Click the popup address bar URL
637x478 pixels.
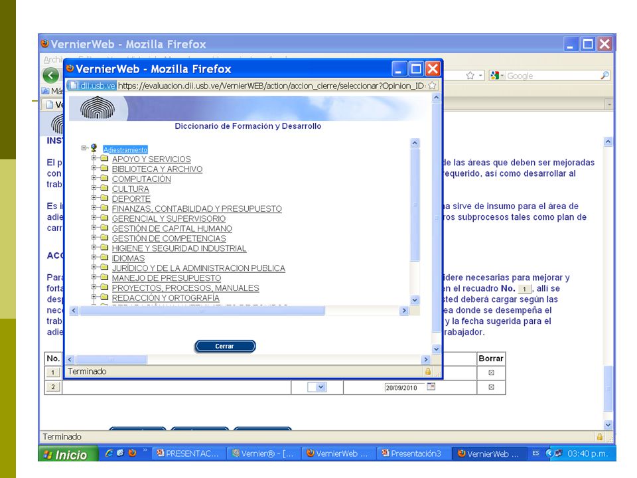click(x=271, y=86)
